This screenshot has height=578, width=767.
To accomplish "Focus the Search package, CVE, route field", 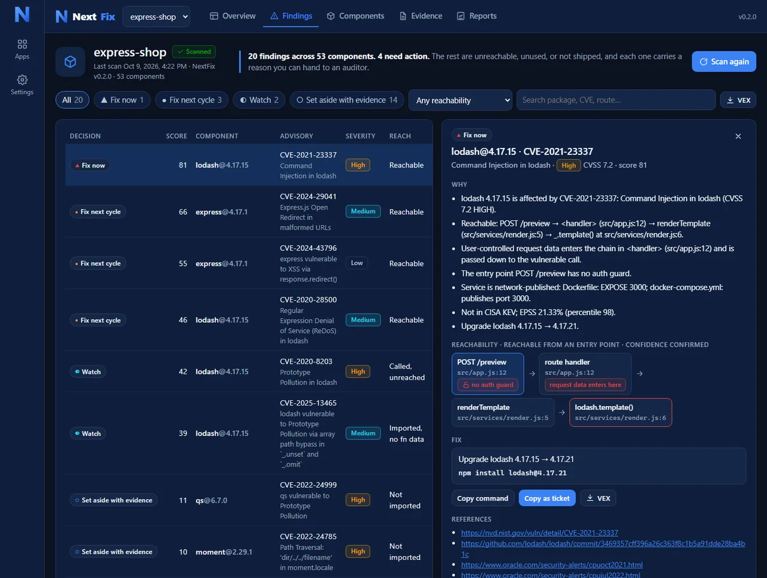I will point(616,100).
